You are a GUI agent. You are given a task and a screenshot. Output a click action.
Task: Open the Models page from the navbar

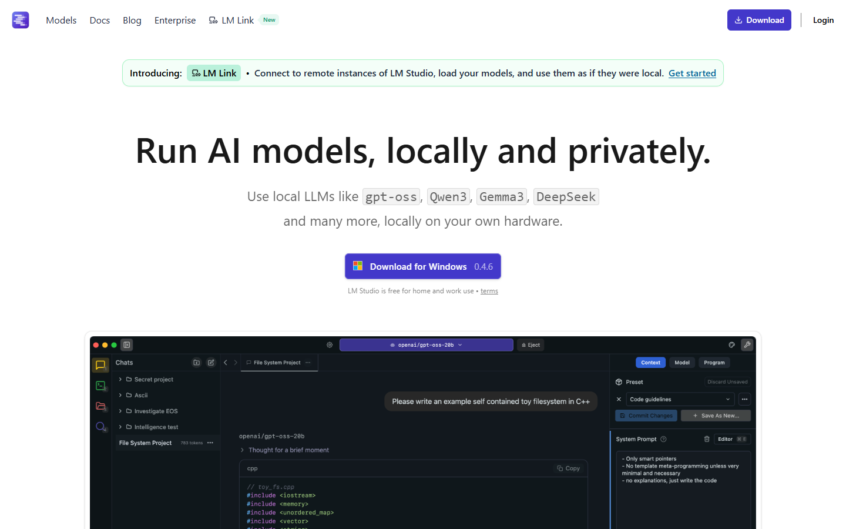tap(61, 20)
